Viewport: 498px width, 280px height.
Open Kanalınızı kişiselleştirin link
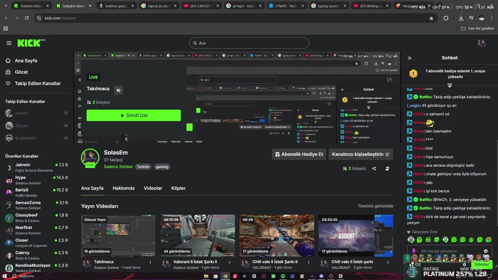click(361, 154)
